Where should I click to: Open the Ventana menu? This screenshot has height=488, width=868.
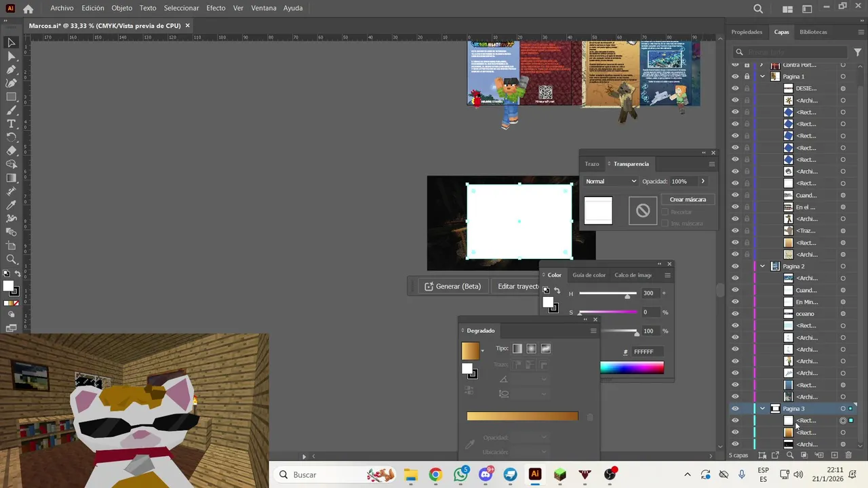264,8
